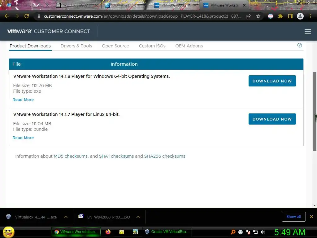
Task: Download VMware Workstation 14.1.7 Player for Linux
Action: [x=272, y=119]
